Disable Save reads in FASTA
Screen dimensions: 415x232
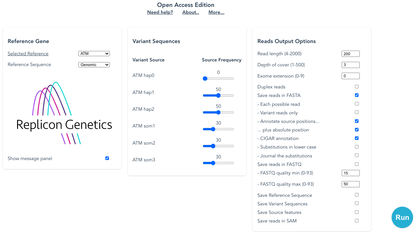tap(356, 95)
